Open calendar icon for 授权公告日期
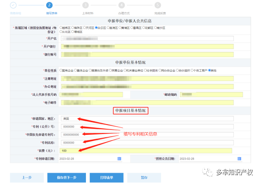 coord(239,159)
